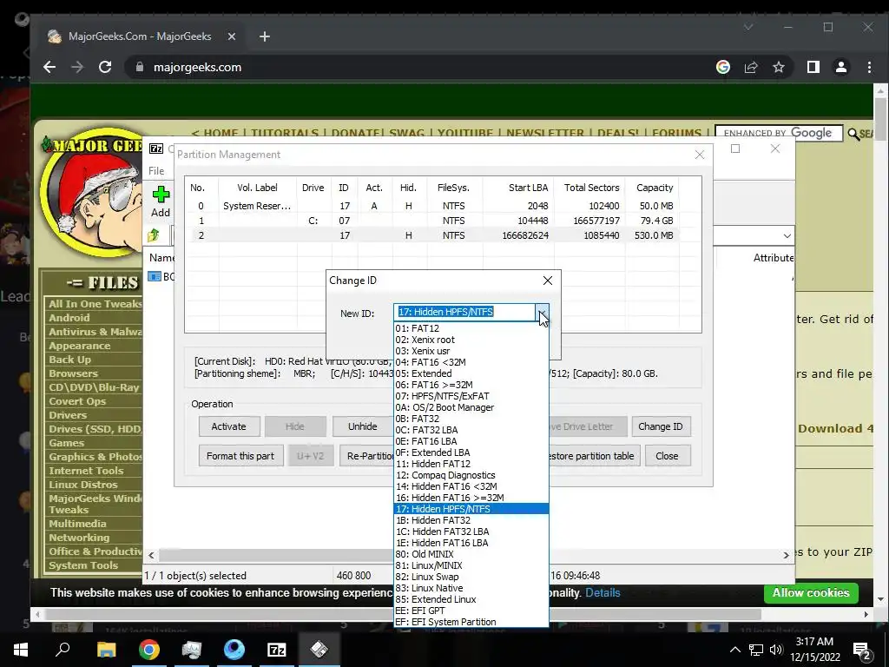Click the Re-Partition button
The image size is (889, 667).
click(367, 456)
